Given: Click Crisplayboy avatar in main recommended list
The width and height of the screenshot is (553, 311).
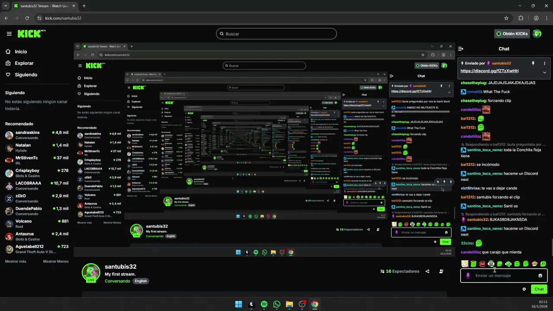Looking at the screenshot, I should pyautogui.click(x=9, y=173).
